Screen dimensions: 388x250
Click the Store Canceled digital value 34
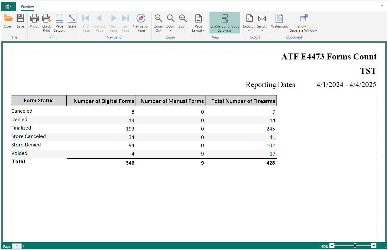pos(132,137)
